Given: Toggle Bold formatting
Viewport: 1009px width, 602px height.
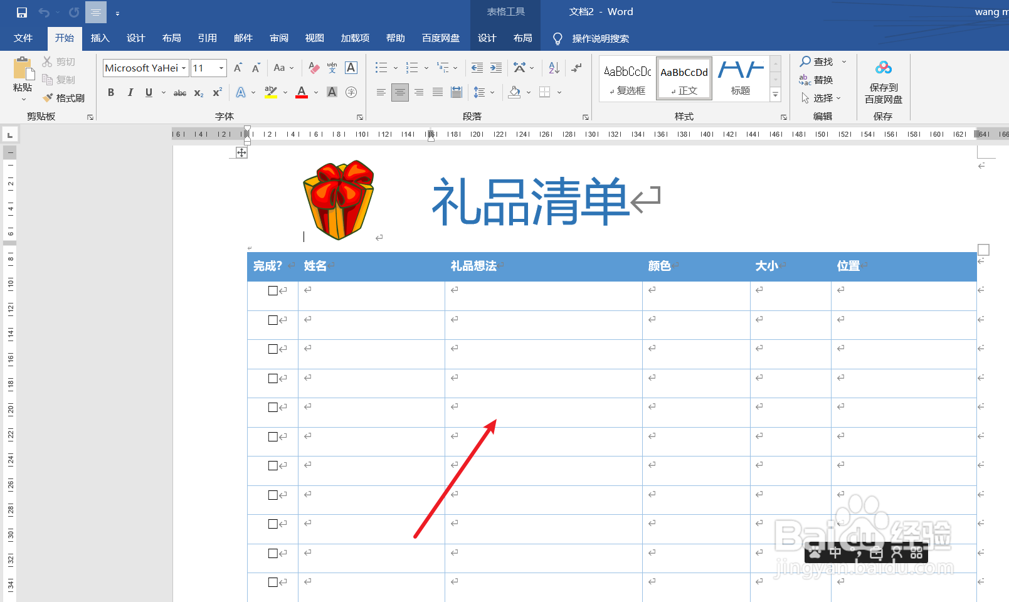Looking at the screenshot, I should (x=111, y=93).
